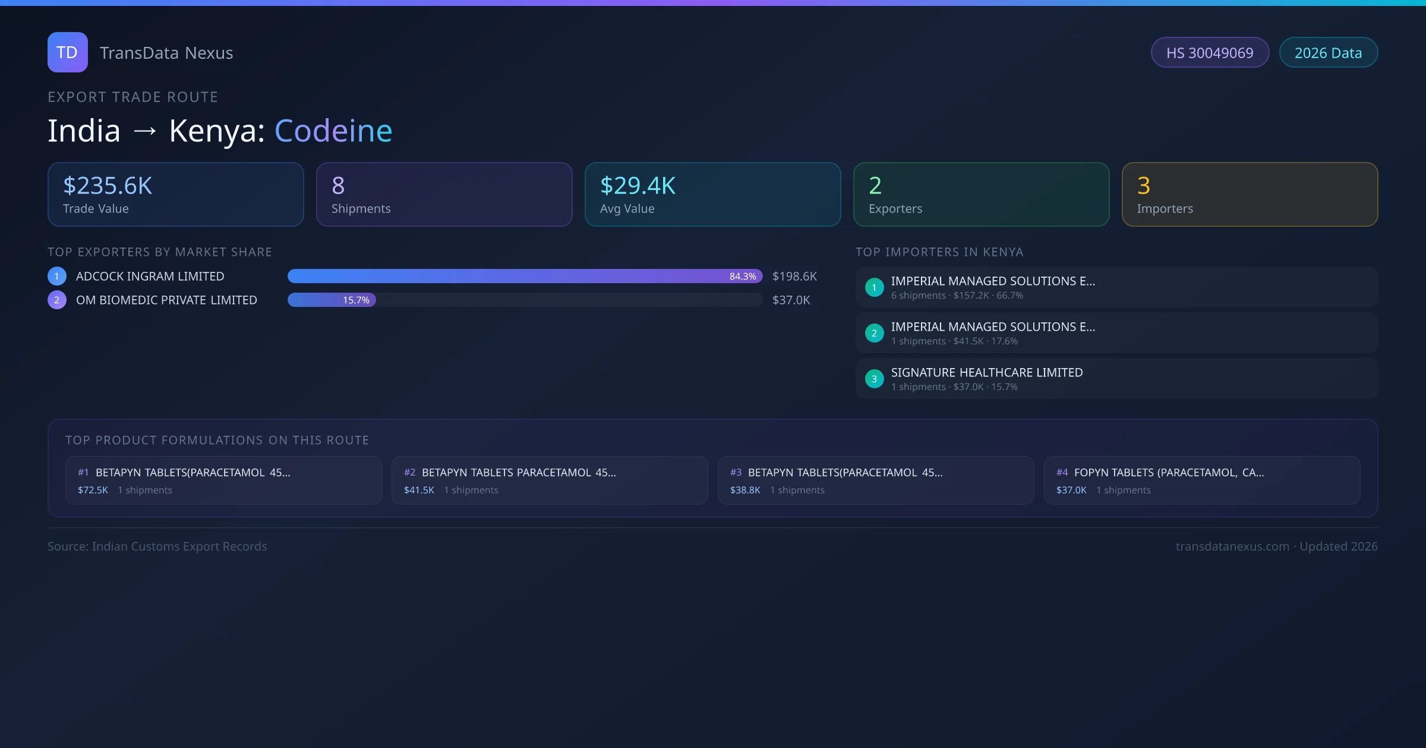The height and width of the screenshot is (748, 1426).
Task: Select the green number 1 icon for IMPERIAL MANAGED SOLUTIONS
Action: [874, 287]
